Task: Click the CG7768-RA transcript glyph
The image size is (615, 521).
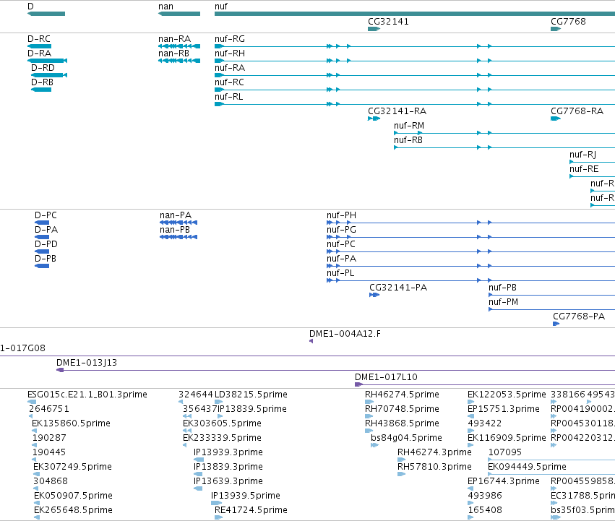Action: point(556,119)
